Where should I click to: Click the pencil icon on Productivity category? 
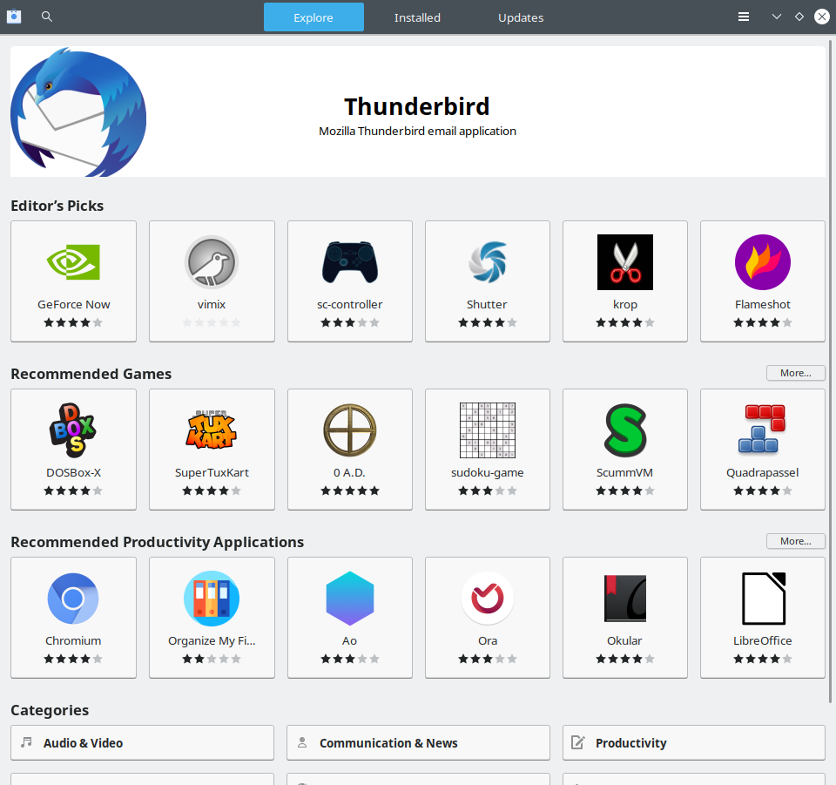[x=578, y=741]
